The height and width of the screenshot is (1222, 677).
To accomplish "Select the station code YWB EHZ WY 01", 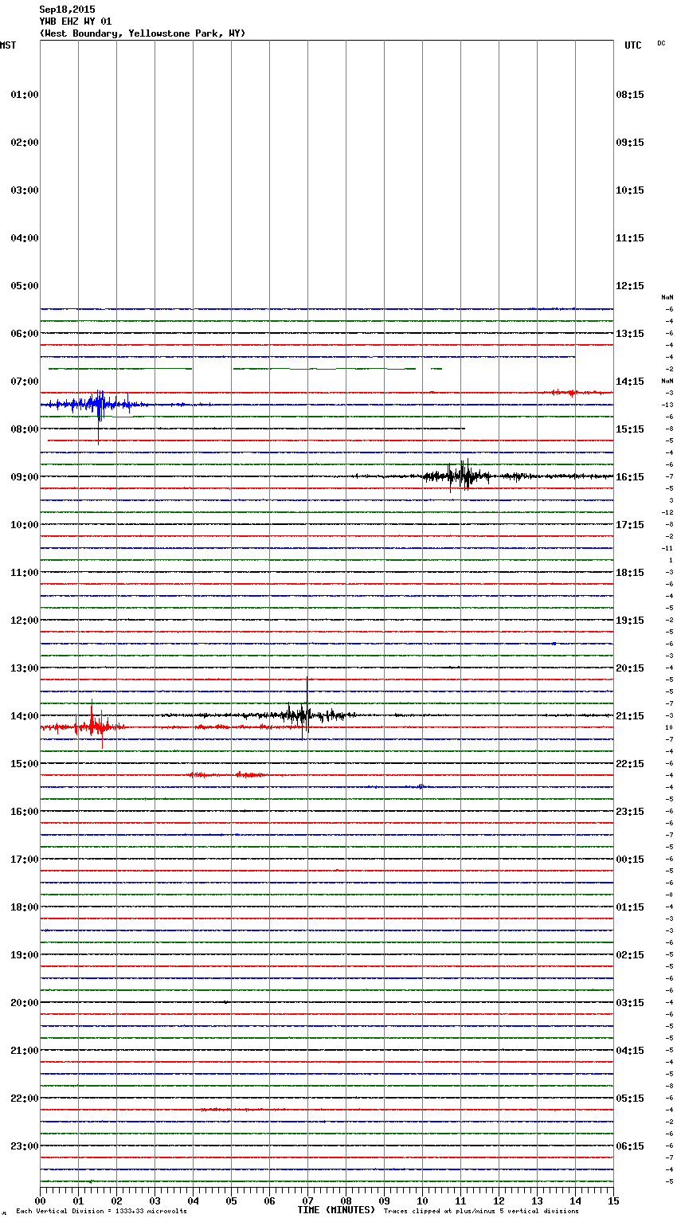I will point(76,22).
